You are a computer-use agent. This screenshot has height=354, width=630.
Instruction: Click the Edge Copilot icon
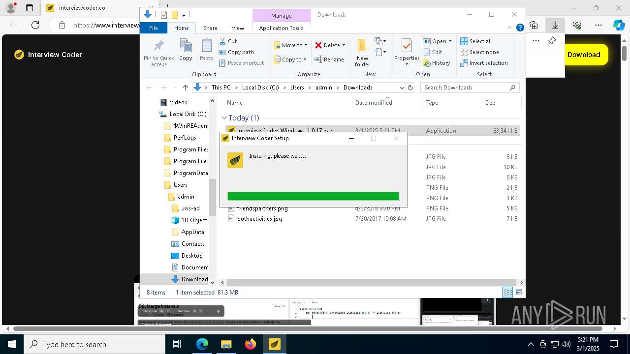619,25
